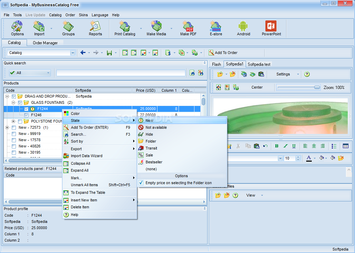Toggle the F1244 row checkbox

tap(26, 109)
